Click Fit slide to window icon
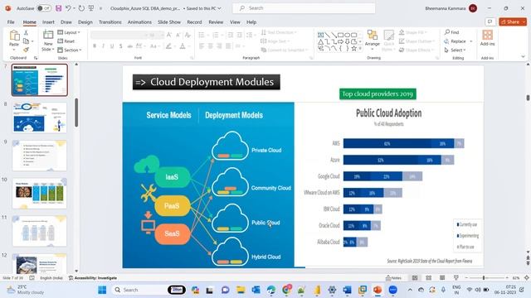Viewport: 531px width, 298px height. (527, 278)
